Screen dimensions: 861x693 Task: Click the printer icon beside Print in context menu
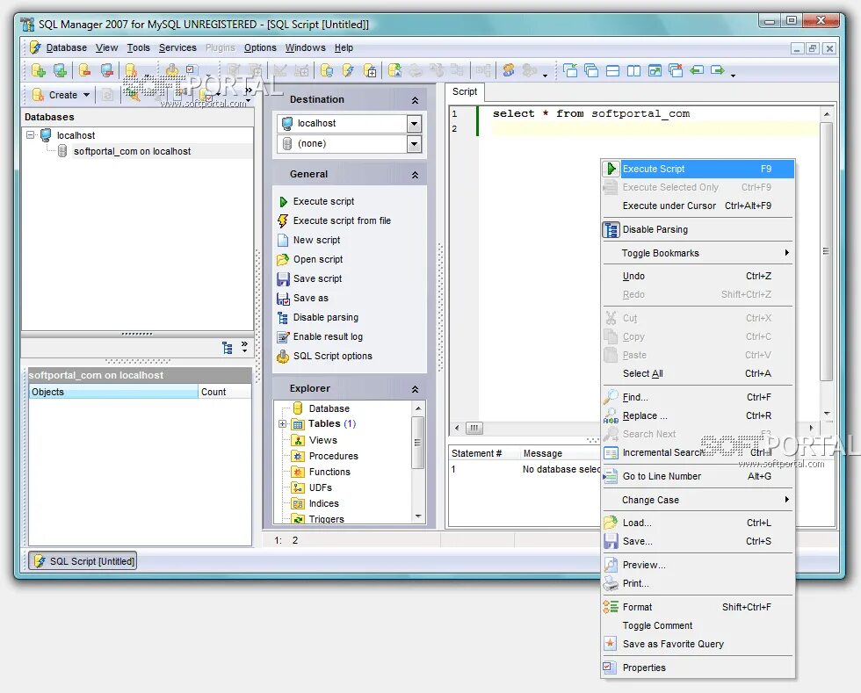coord(611,584)
